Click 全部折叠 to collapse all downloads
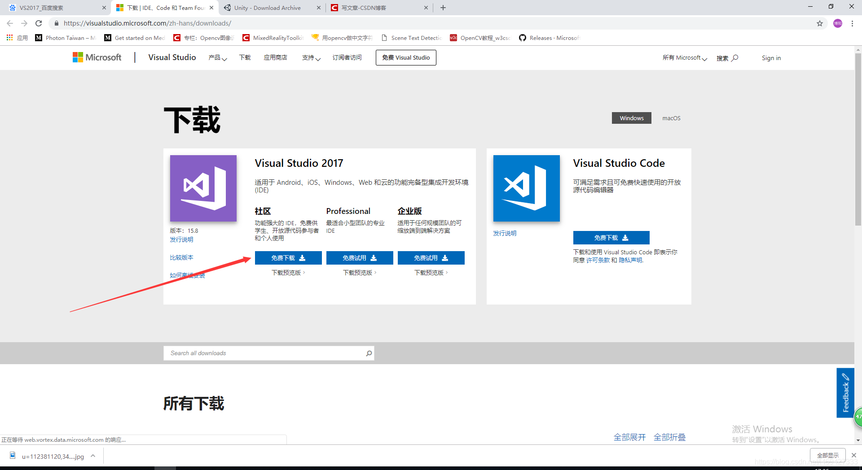Viewport: 862px width, 470px height. (x=669, y=437)
